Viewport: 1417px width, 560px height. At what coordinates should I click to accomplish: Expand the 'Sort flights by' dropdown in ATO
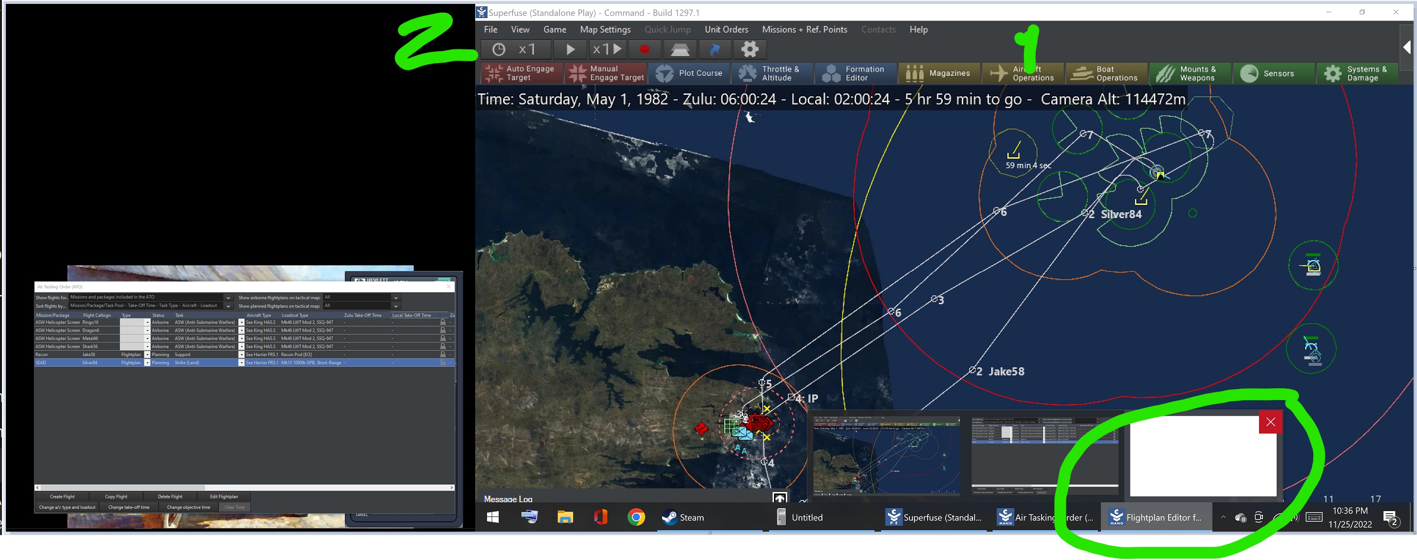click(228, 306)
